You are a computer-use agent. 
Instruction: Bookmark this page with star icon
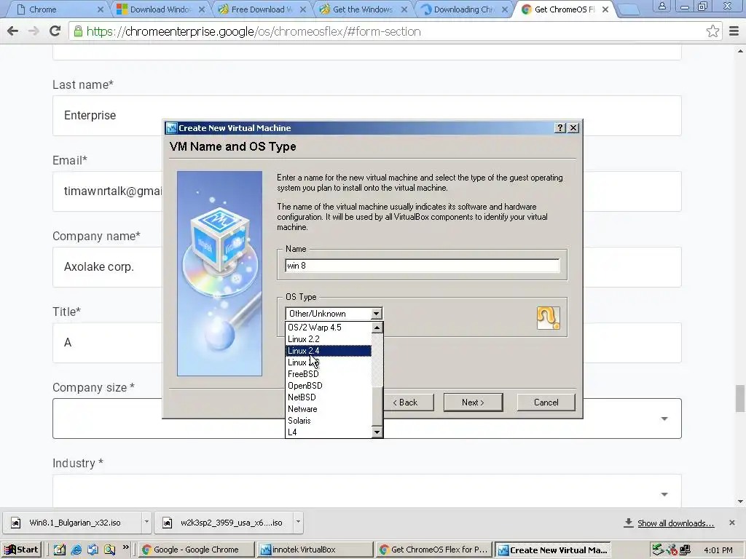tap(712, 31)
